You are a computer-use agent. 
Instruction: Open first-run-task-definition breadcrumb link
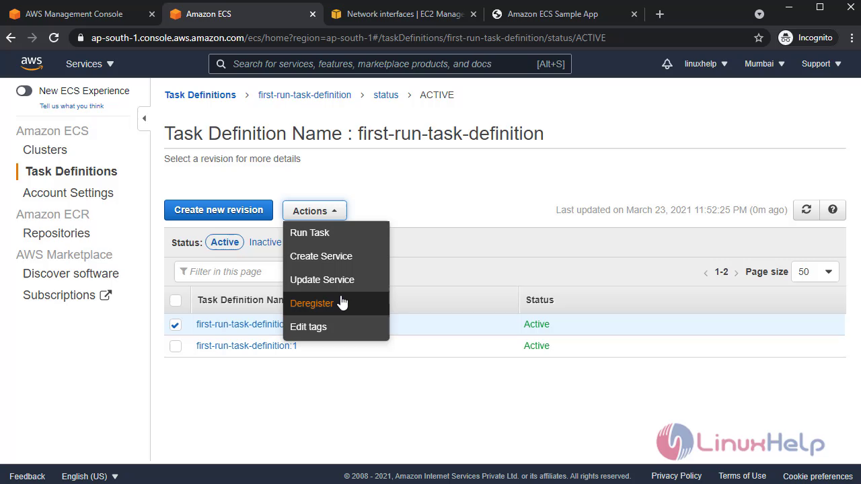point(305,95)
